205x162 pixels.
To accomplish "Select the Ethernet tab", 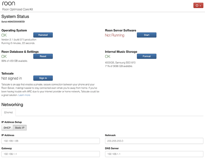I will pos(8,112).
